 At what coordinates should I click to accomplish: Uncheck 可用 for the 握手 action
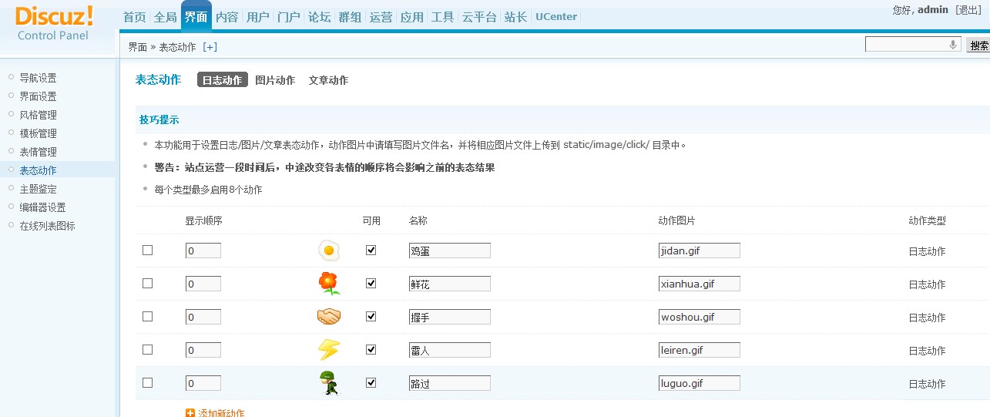[x=371, y=317]
